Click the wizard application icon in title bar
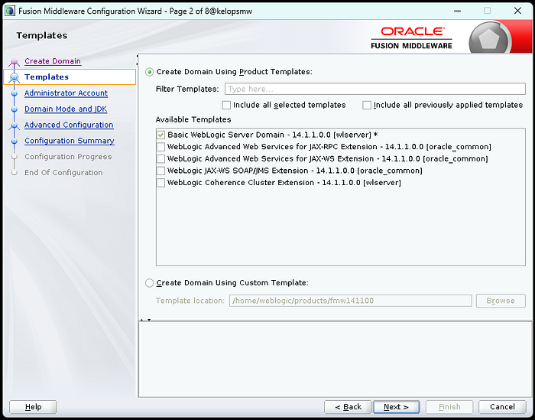 tap(10, 11)
